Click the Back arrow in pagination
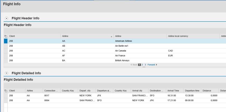Image resolution: width=226 pixels, height=112 pixels. pos(131,65)
